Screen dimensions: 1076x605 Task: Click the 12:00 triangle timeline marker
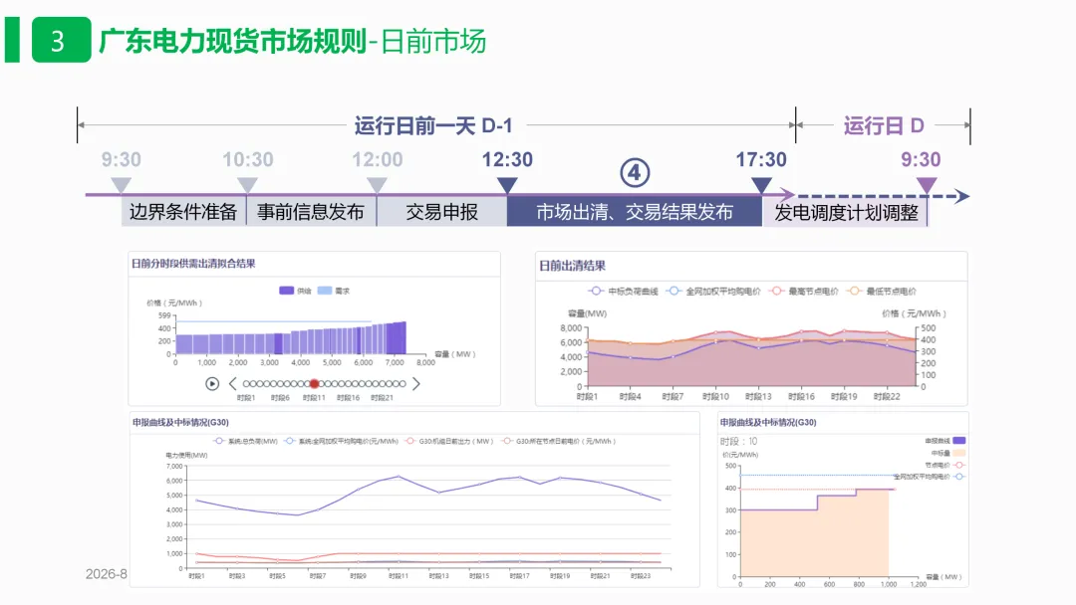pyautogui.click(x=377, y=185)
